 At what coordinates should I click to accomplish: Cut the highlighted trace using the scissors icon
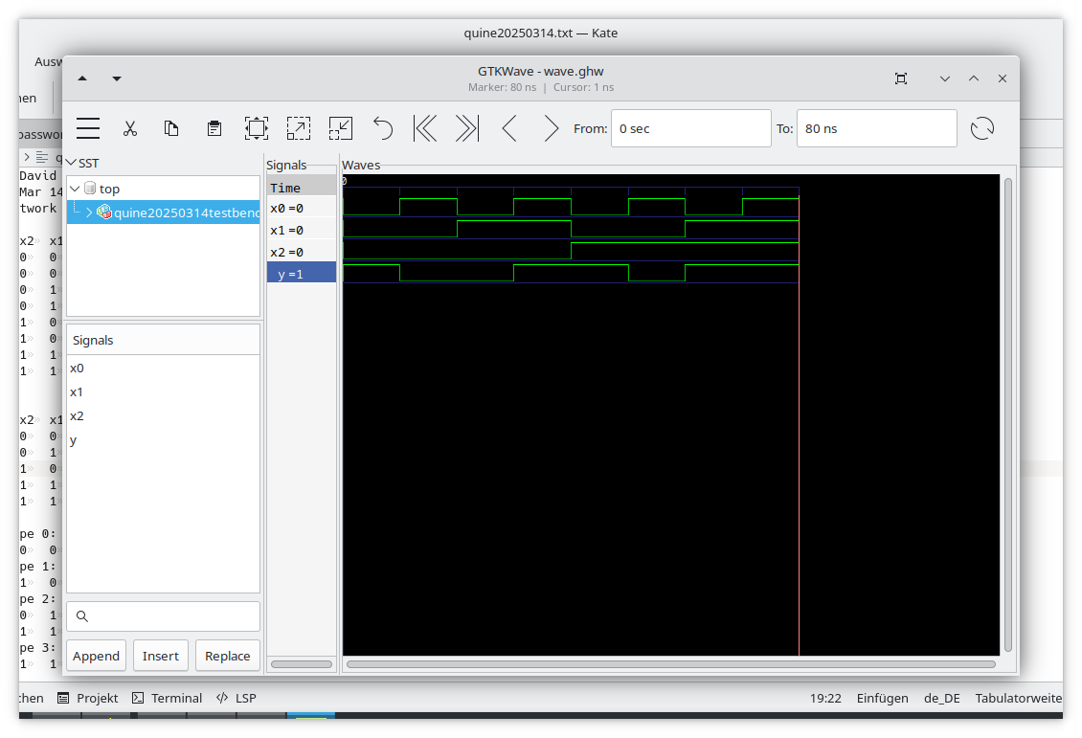coord(131,127)
